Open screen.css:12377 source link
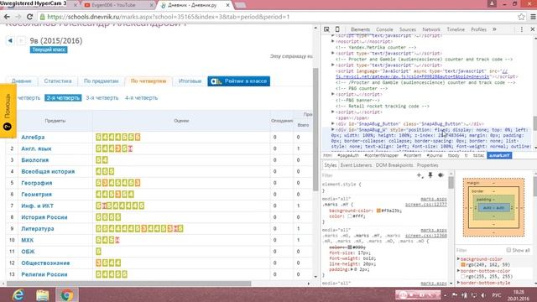The image size is (537, 302). tap(426, 205)
